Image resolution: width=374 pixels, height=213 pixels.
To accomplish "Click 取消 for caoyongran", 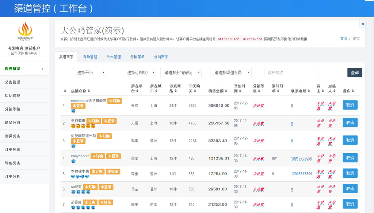I will pyautogui.click(x=350, y=158).
